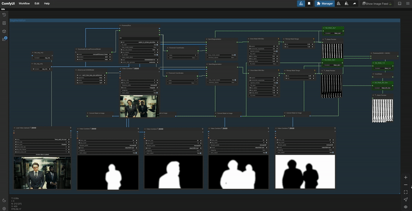Click the first icon right of Manager
The width and height of the screenshot is (412, 211).
pos(338,4)
